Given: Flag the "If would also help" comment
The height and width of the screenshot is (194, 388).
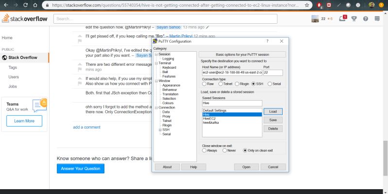Looking at the screenshot, I should click(80, 84).
